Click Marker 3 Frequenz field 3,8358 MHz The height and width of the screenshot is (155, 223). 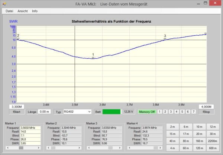(111, 128)
